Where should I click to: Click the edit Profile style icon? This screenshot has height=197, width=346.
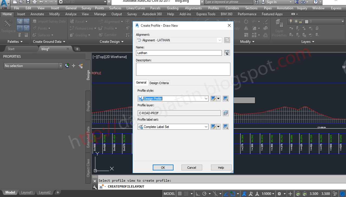coord(213,98)
